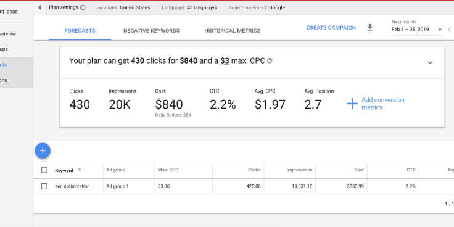This screenshot has width=454, height=227.
Task: Open the Historical Metrics tab
Action: pos(232,31)
